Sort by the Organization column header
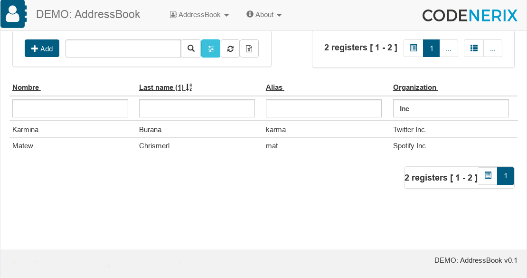 tap(415, 87)
